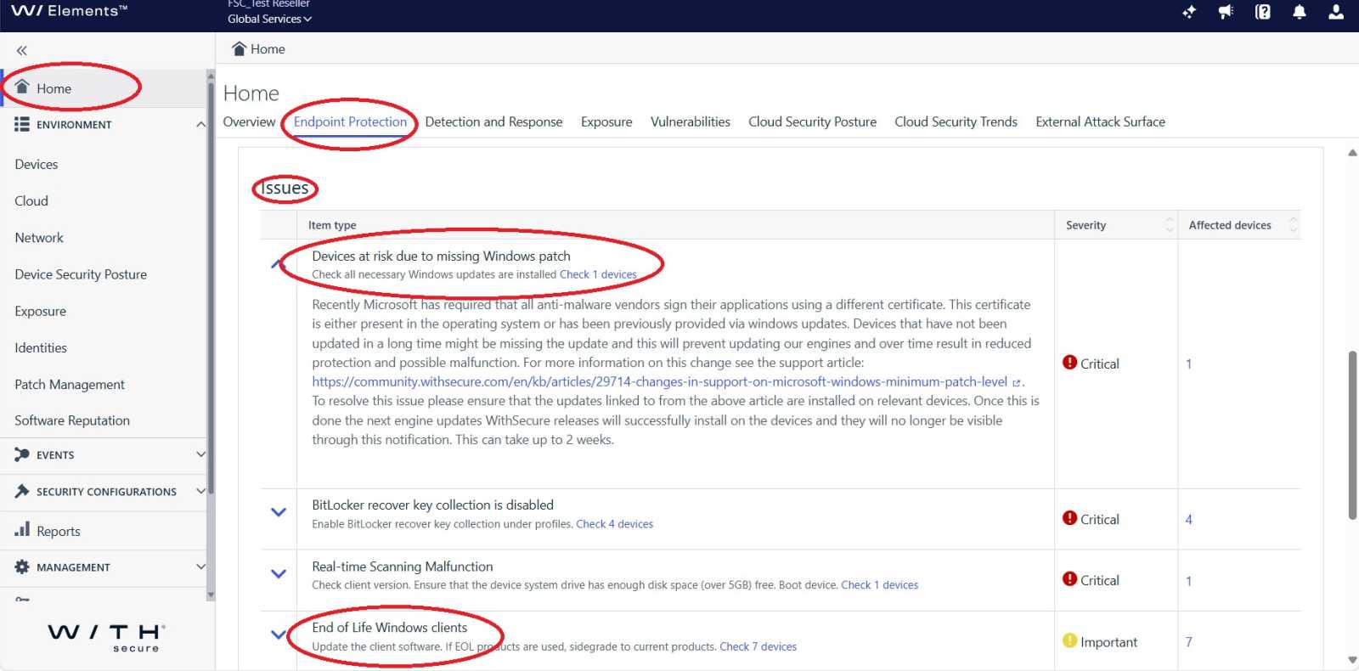Click Critical icon in missing Windows patch row
Viewport: 1359px width, 671px height.
1070,363
